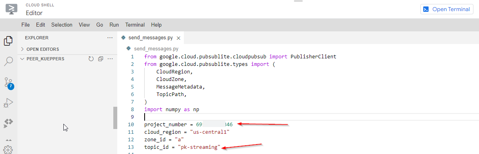Open Source Control with 7 badge
The width and height of the screenshot is (479, 154).
(x=9, y=83)
